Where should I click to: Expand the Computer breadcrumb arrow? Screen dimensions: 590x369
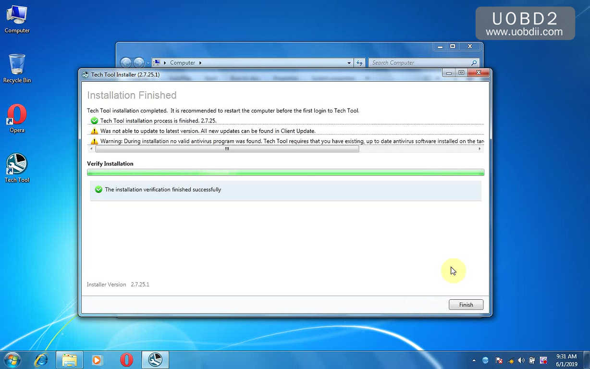click(x=200, y=63)
